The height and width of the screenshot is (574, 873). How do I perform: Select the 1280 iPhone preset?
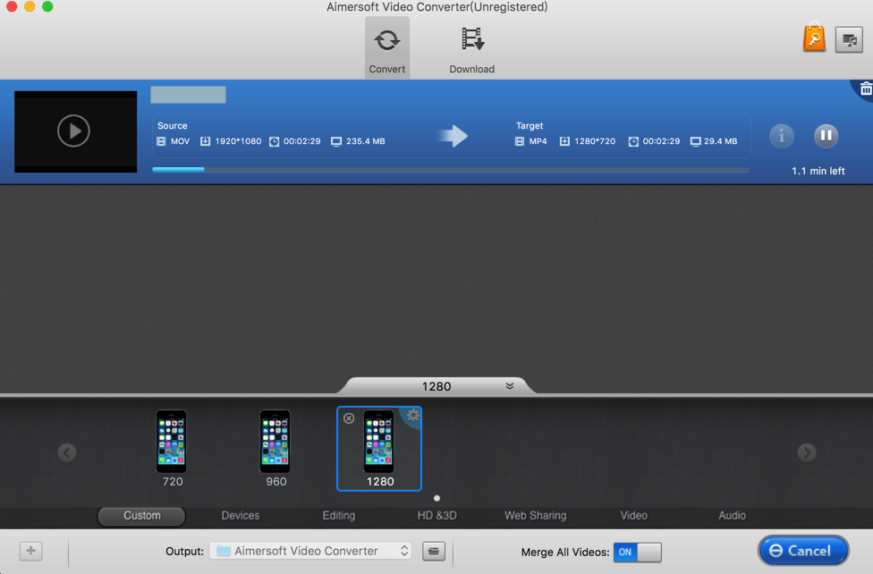coord(379,448)
